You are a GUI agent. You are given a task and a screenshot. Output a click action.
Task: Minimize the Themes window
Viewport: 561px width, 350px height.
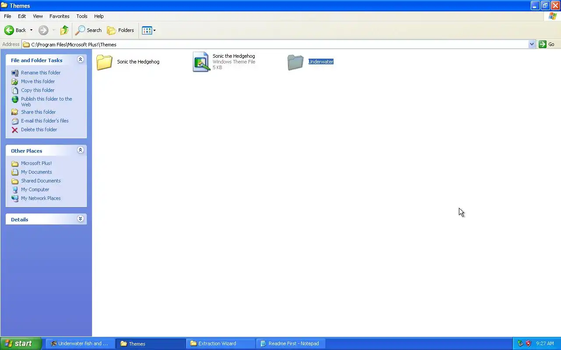(x=535, y=5)
